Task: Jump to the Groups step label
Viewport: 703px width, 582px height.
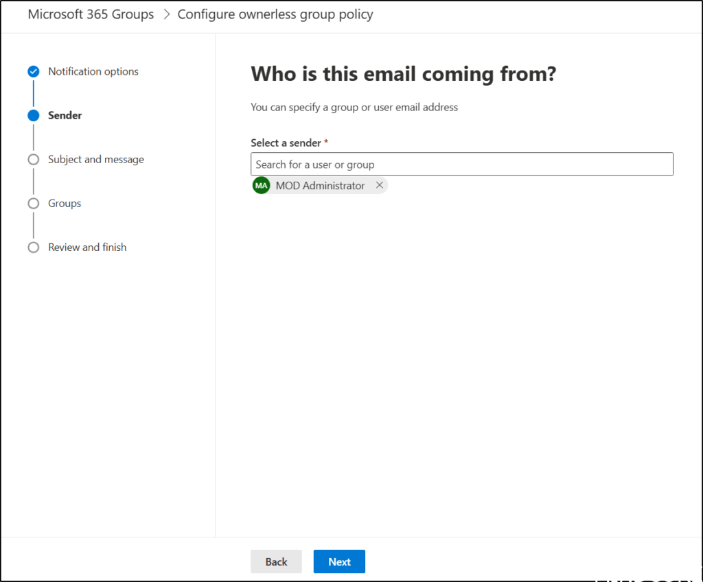Action: 65,204
